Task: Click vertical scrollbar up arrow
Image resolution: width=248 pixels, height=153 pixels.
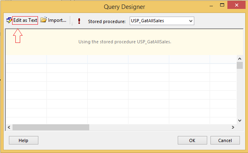Action: coord(240,59)
